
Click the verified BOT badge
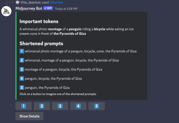coord(48,8)
